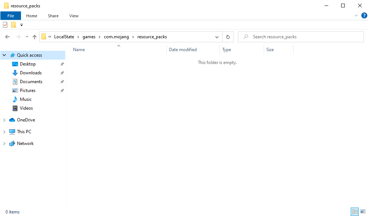Open Pictures from Quick access

click(x=28, y=91)
